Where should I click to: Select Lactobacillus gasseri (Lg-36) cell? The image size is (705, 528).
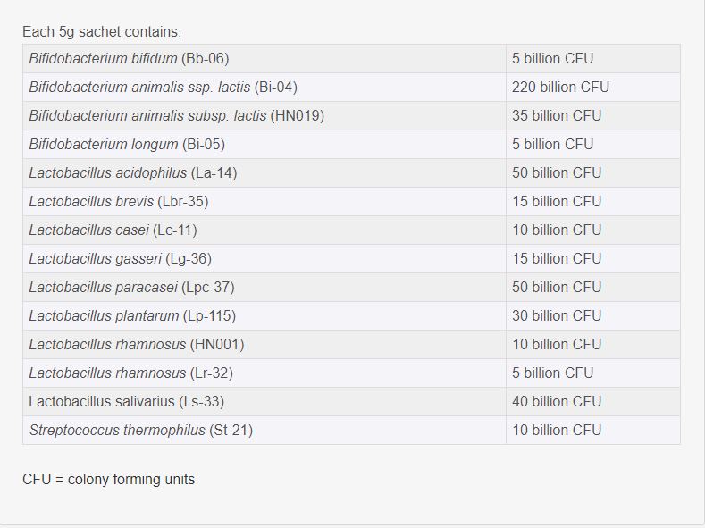120,259
